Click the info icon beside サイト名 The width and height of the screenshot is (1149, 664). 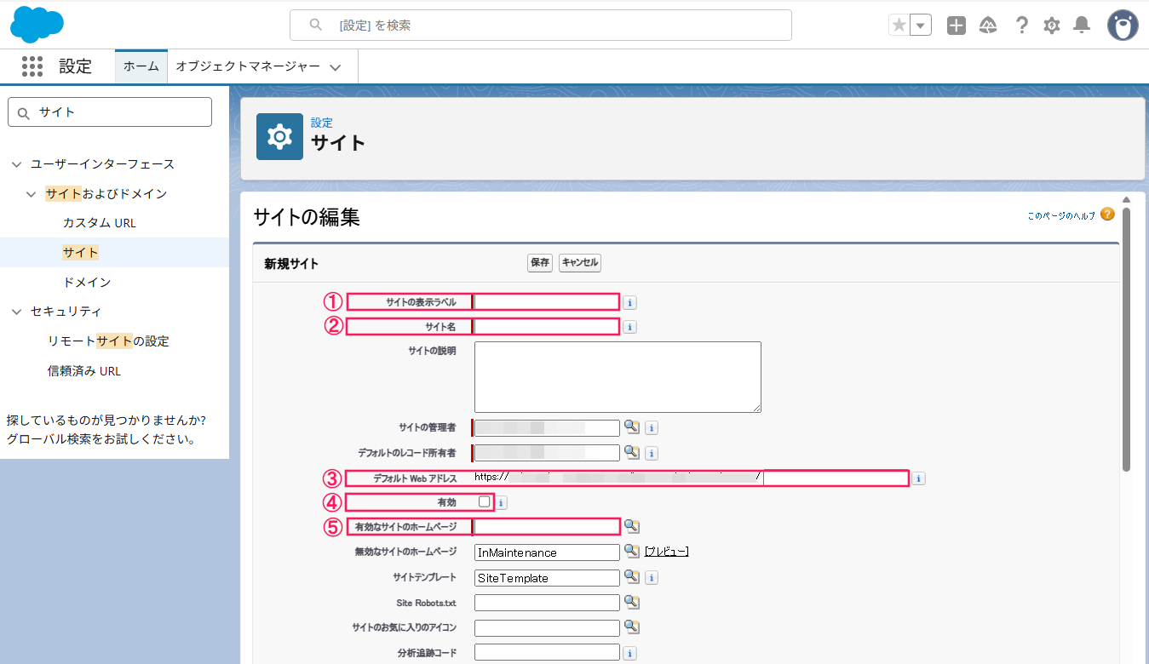[629, 327]
